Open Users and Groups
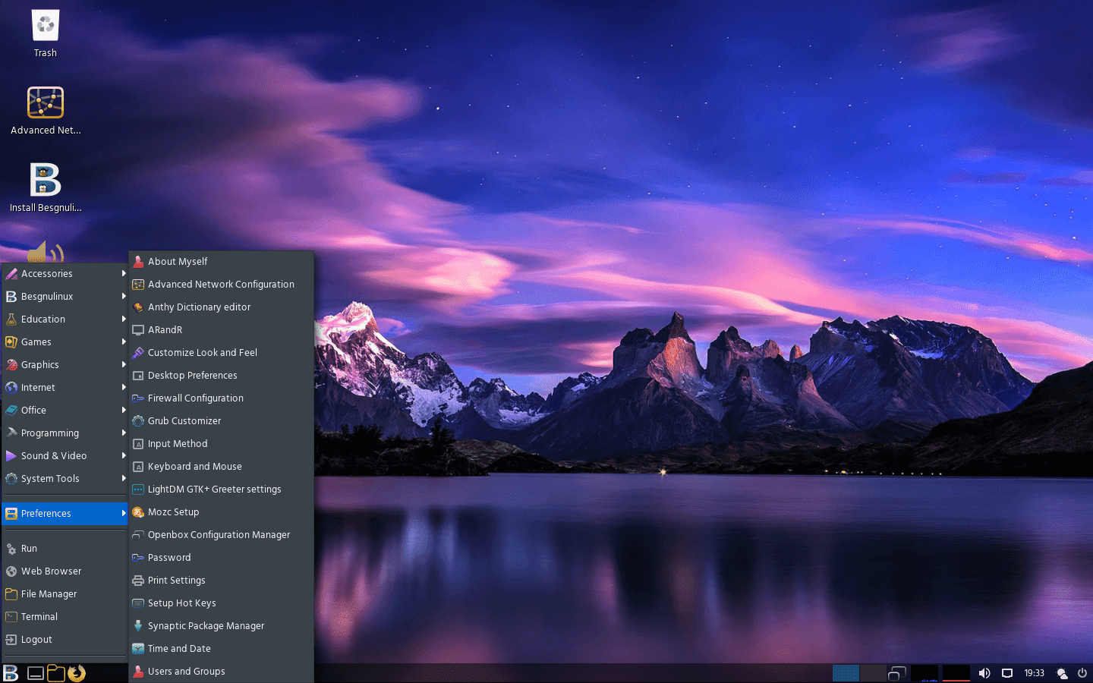The height and width of the screenshot is (683, 1093). [222, 672]
